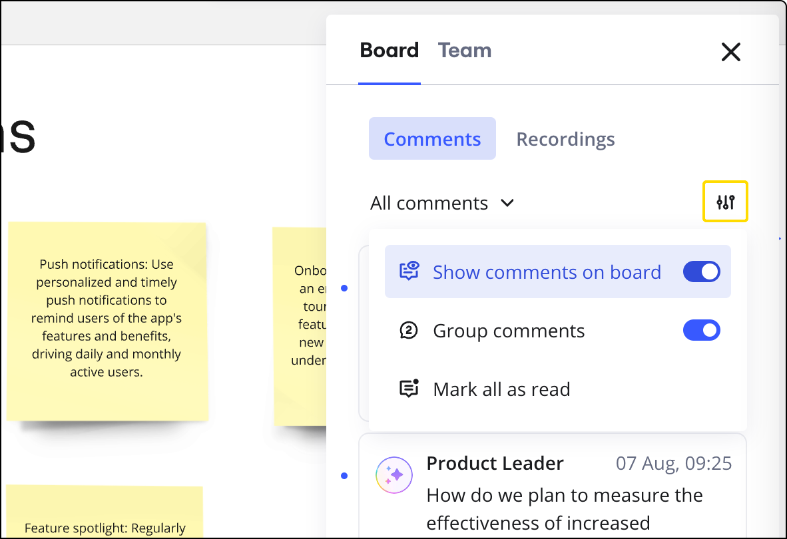The image size is (787, 539).
Task: Click the Group comments bubble icon
Action: point(408,331)
